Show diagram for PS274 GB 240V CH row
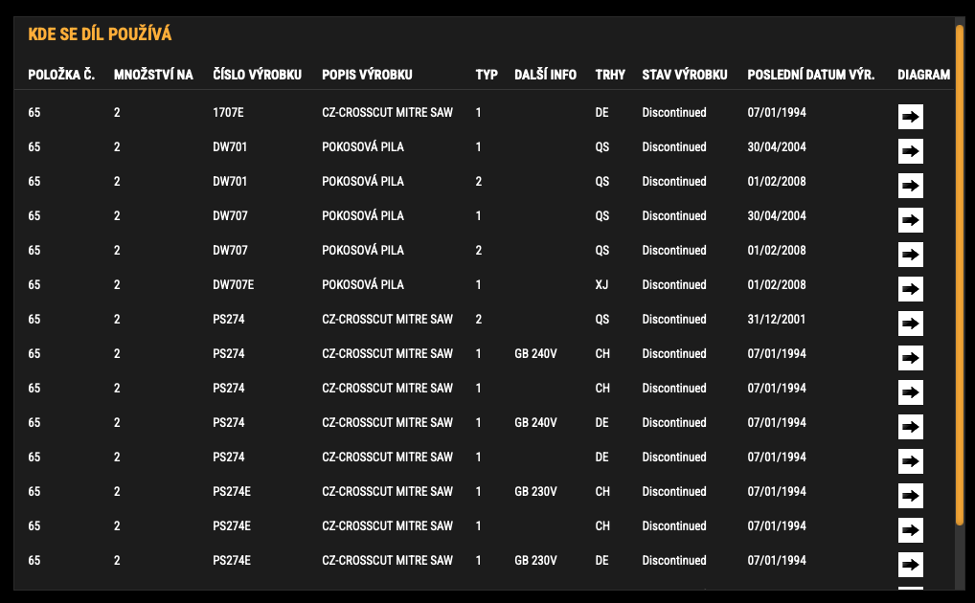 [x=910, y=358]
